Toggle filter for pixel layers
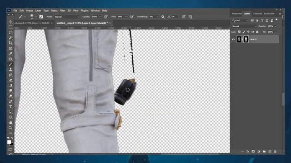Screen dimensions: 291x163 coord(252,20)
